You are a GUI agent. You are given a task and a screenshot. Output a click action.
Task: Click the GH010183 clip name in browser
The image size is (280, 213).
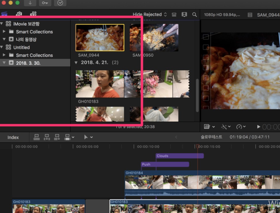tap(88, 102)
